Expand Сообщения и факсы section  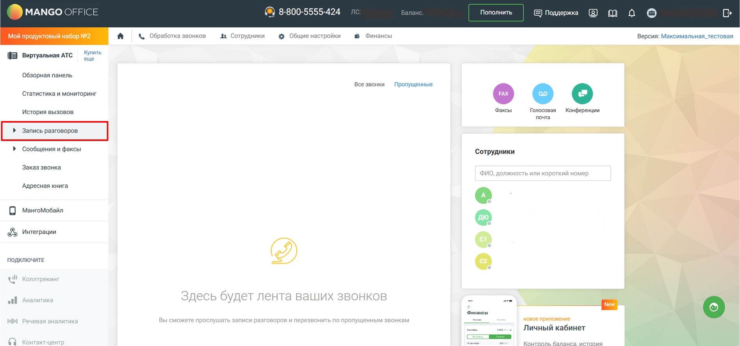[14, 149]
